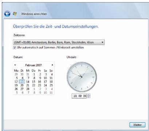Screen dimensions: 149x131
Task: Open the Zeitzone time zone dropdown
Action: [x=59, y=42]
